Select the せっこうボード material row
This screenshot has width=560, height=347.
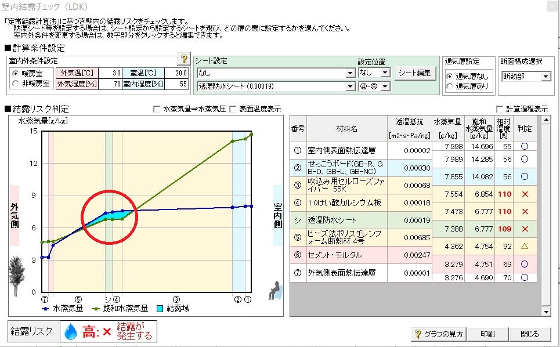[361, 168]
